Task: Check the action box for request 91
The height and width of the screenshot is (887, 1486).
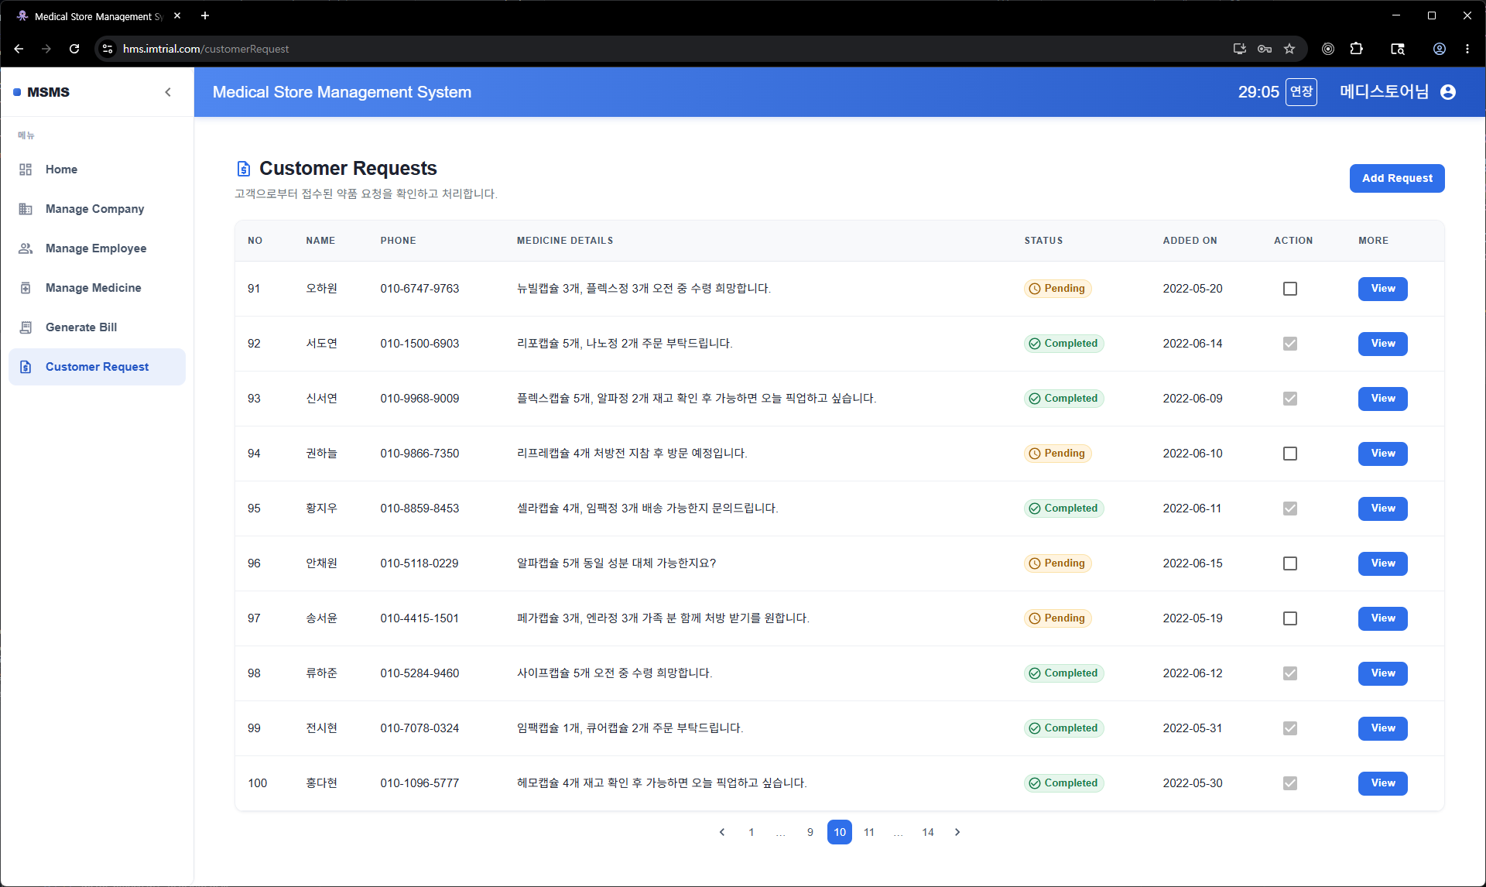Action: point(1290,289)
